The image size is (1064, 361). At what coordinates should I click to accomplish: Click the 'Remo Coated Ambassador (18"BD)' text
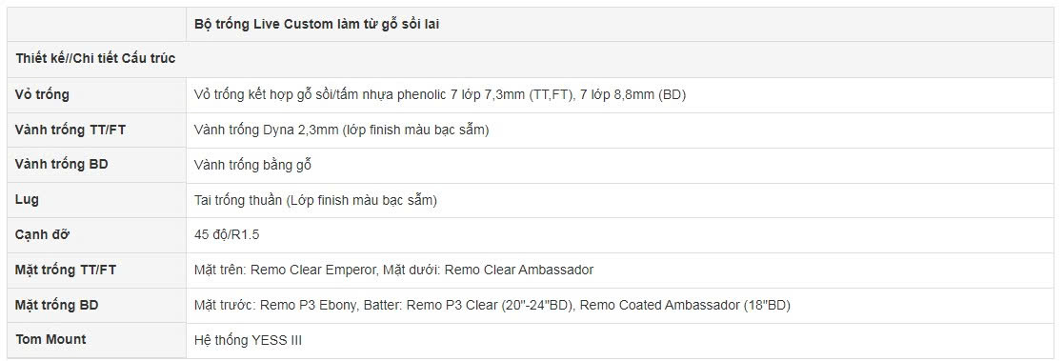click(685, 306)
